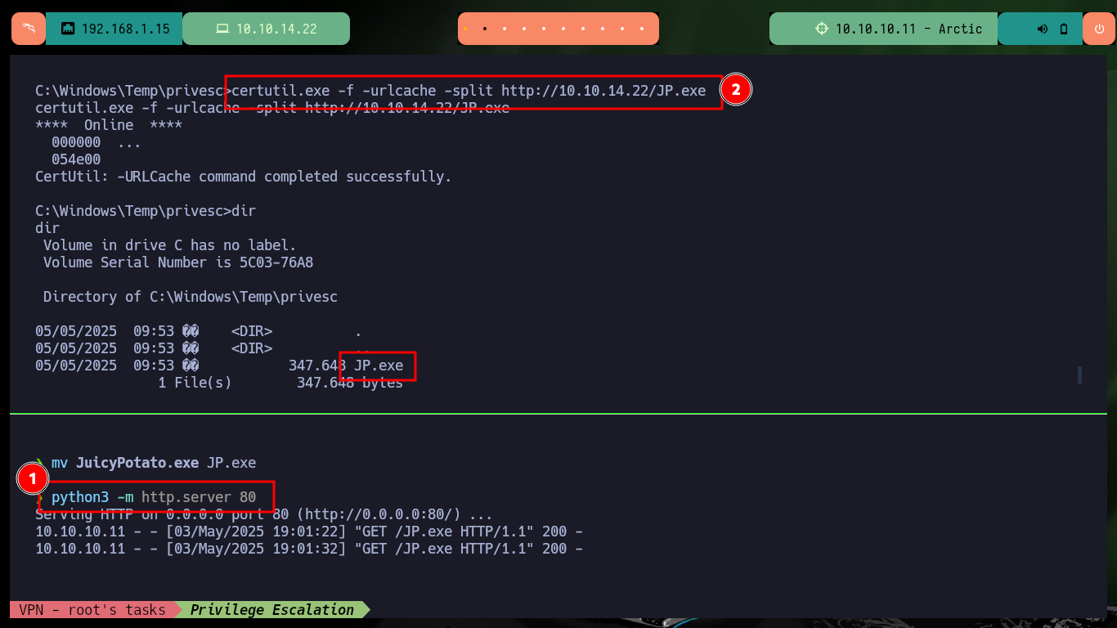
Task: Select the dark second workspace dot
Action: tap(485, 29)
